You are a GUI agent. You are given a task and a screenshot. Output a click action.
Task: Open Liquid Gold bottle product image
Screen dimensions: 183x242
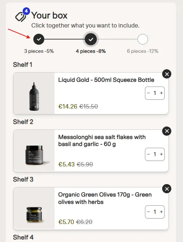pos(34,93)
